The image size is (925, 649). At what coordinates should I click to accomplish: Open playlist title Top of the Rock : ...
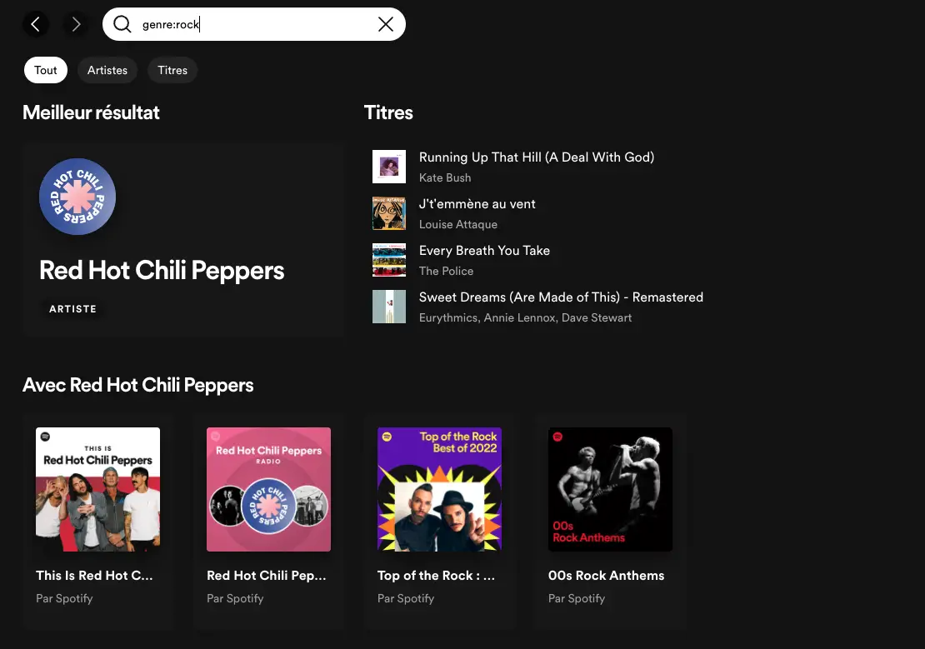tap(436, 575)
